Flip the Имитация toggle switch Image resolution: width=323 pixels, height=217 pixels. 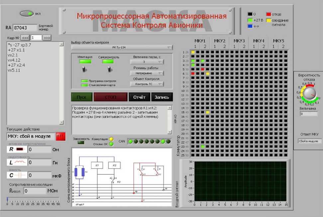pos(84,69)
